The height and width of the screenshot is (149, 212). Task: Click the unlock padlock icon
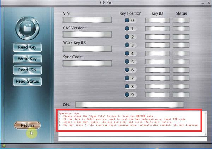pos(28,28)
